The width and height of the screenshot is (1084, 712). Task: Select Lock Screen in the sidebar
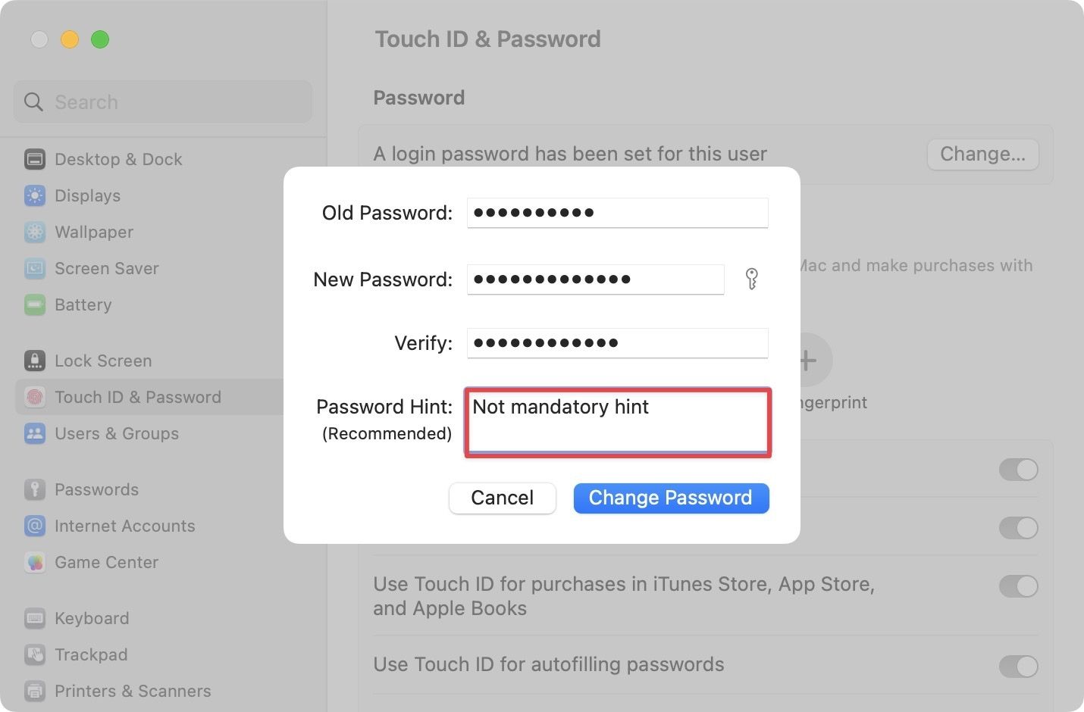click(103, 361)
